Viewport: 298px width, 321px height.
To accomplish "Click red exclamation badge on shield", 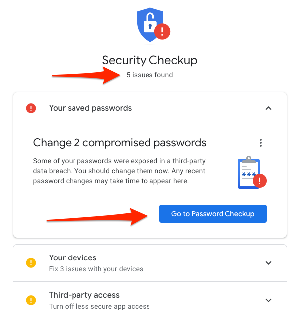I will (x=162, y=32).
